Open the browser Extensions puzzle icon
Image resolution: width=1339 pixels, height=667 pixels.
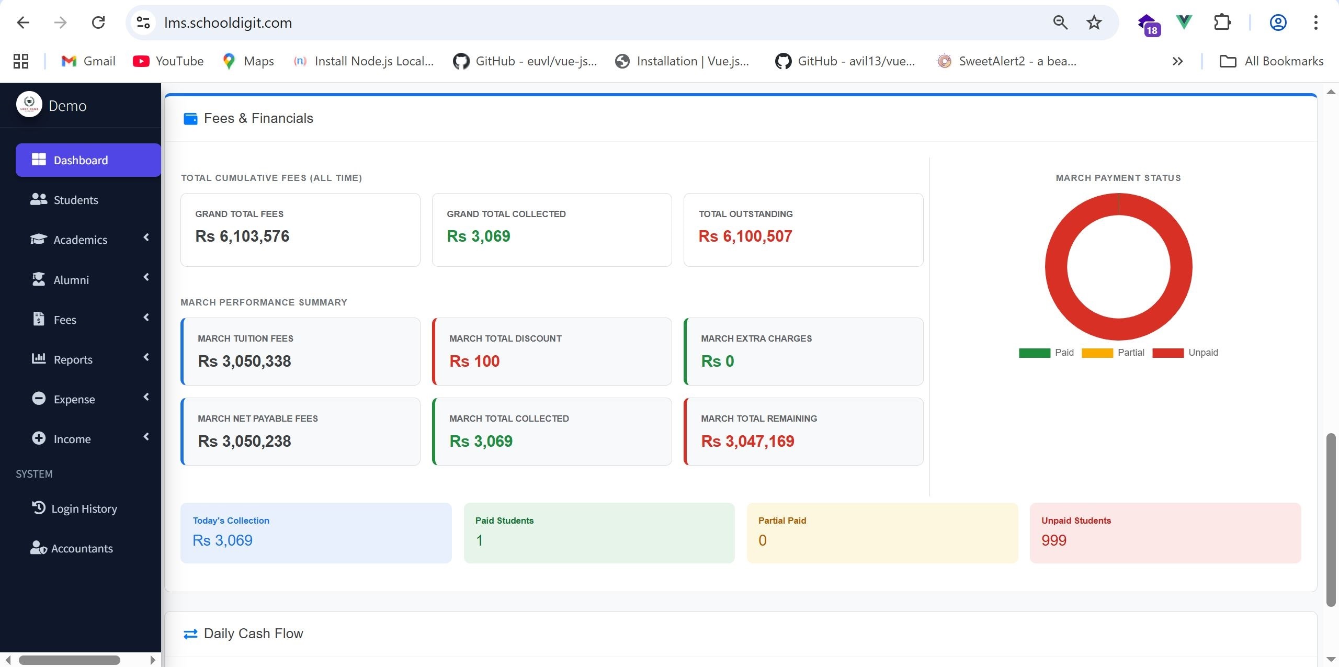pyautogui.click(x=1222, y=22)
